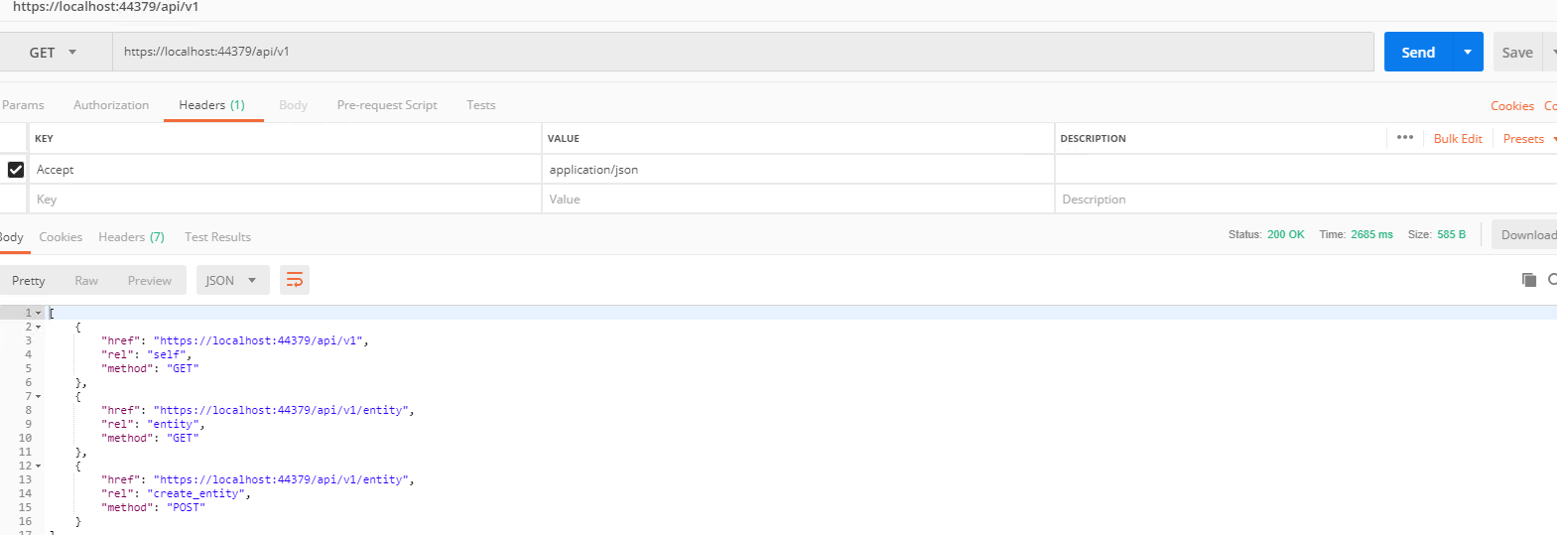Show response Headers (7) tab

coord(131,237)
